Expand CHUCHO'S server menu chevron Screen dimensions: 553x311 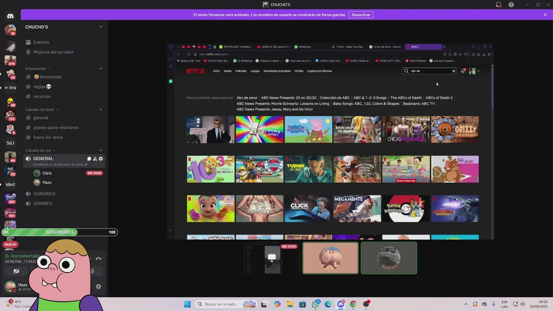point(101,27)
